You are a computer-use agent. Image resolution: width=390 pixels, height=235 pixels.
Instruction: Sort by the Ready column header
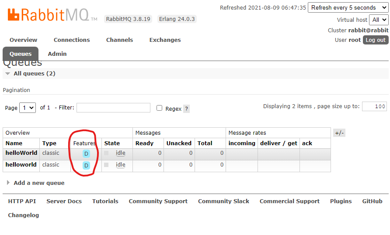coord(144,143)
